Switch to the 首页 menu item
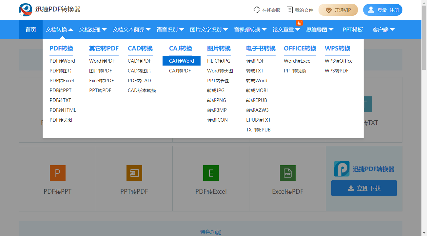The image size is (427, 236). coord(30,29)
